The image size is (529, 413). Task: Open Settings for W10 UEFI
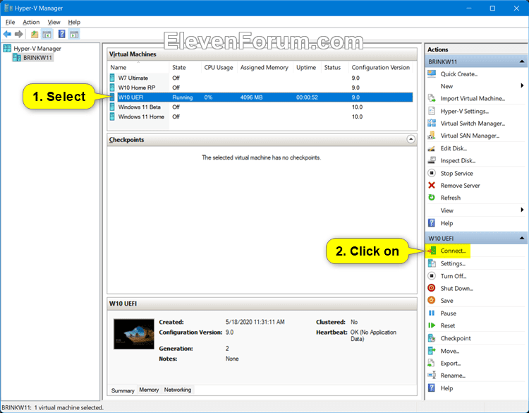[x=453, y=264]
